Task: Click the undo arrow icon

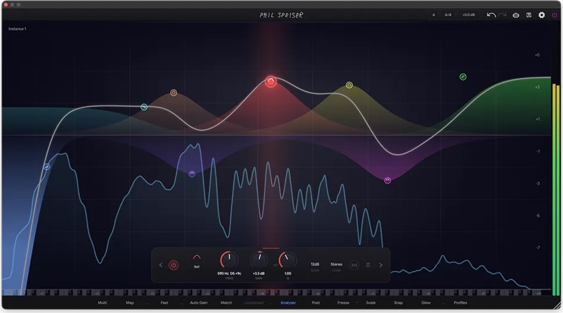Action: tap(491, 15)
